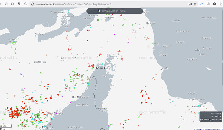Viewport: 223px width, 130px height.
Task: Click the Gowharan label
Action: click(x=207, y=38)
